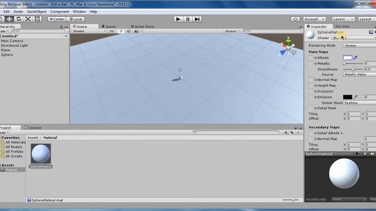This screenshot has width=376, height=211.
Task: Open All Materials in Favorites
Action: [x=15, y=142]
